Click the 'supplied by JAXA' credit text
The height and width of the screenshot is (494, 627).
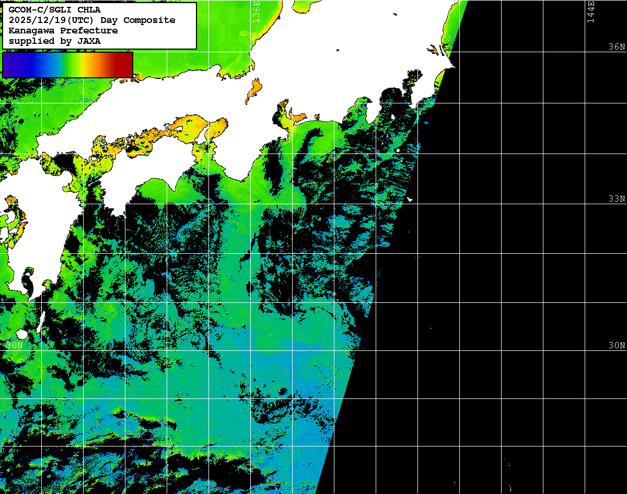pyautogui.click(x=55, y=41)
